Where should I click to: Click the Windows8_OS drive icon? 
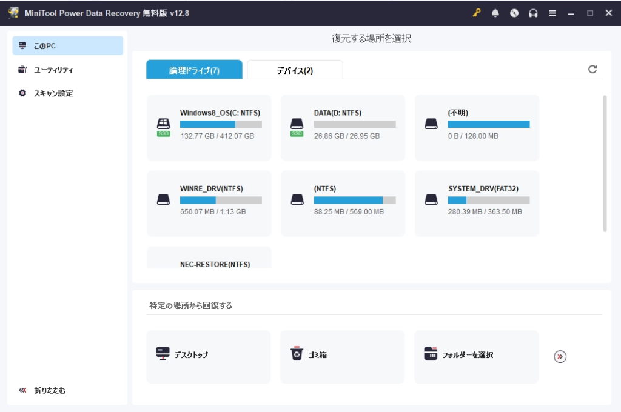164,124
